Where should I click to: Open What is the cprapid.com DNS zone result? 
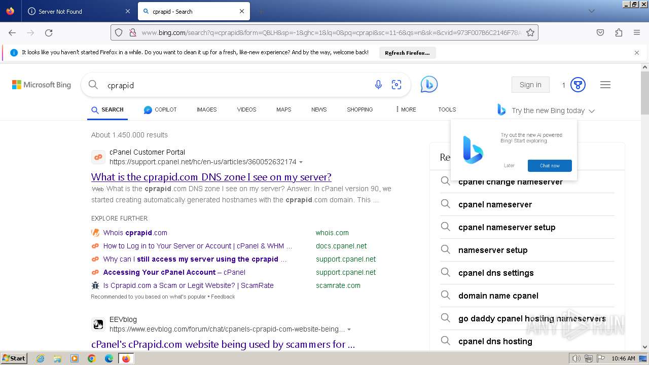211,177
